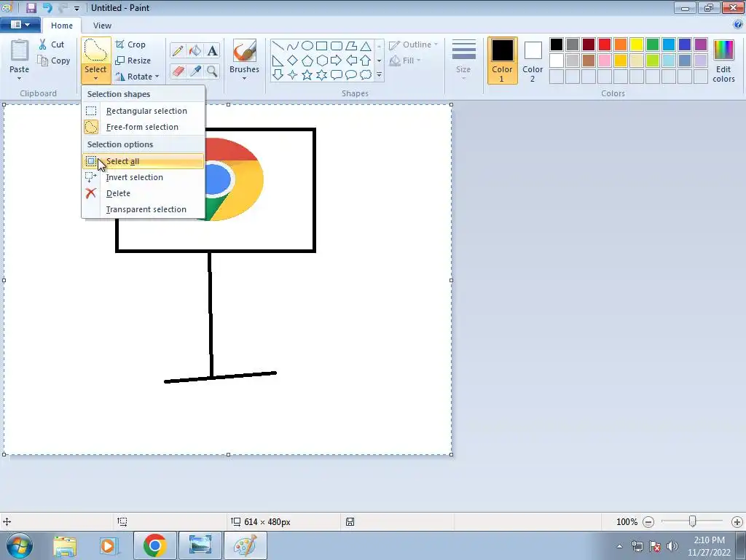Screen dimensions: 746x560
Task: Open Windows Media Player from taskbar
Action: 109,545
